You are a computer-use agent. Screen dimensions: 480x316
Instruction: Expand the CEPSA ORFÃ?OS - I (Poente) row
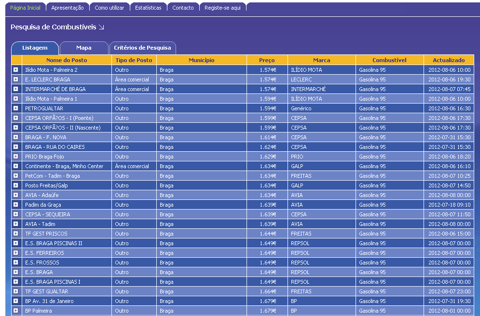(15, 118)
